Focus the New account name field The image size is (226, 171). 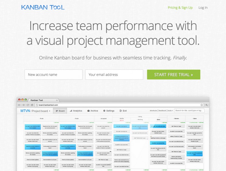pos(53,75)
